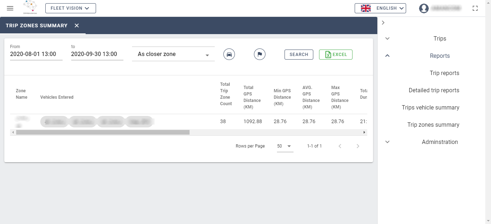Click the 1-1 of 1 pagination text
Screen dimensions: 491x224
point(314,146)
